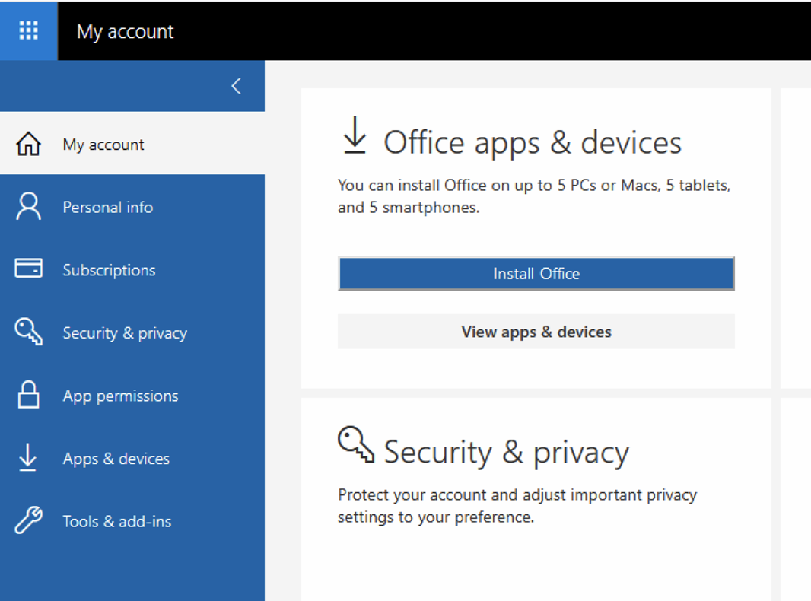Screen dimensions: 811x601
Task: Open Apps & devices in the sidebar
Action: (x=132, y=458)
